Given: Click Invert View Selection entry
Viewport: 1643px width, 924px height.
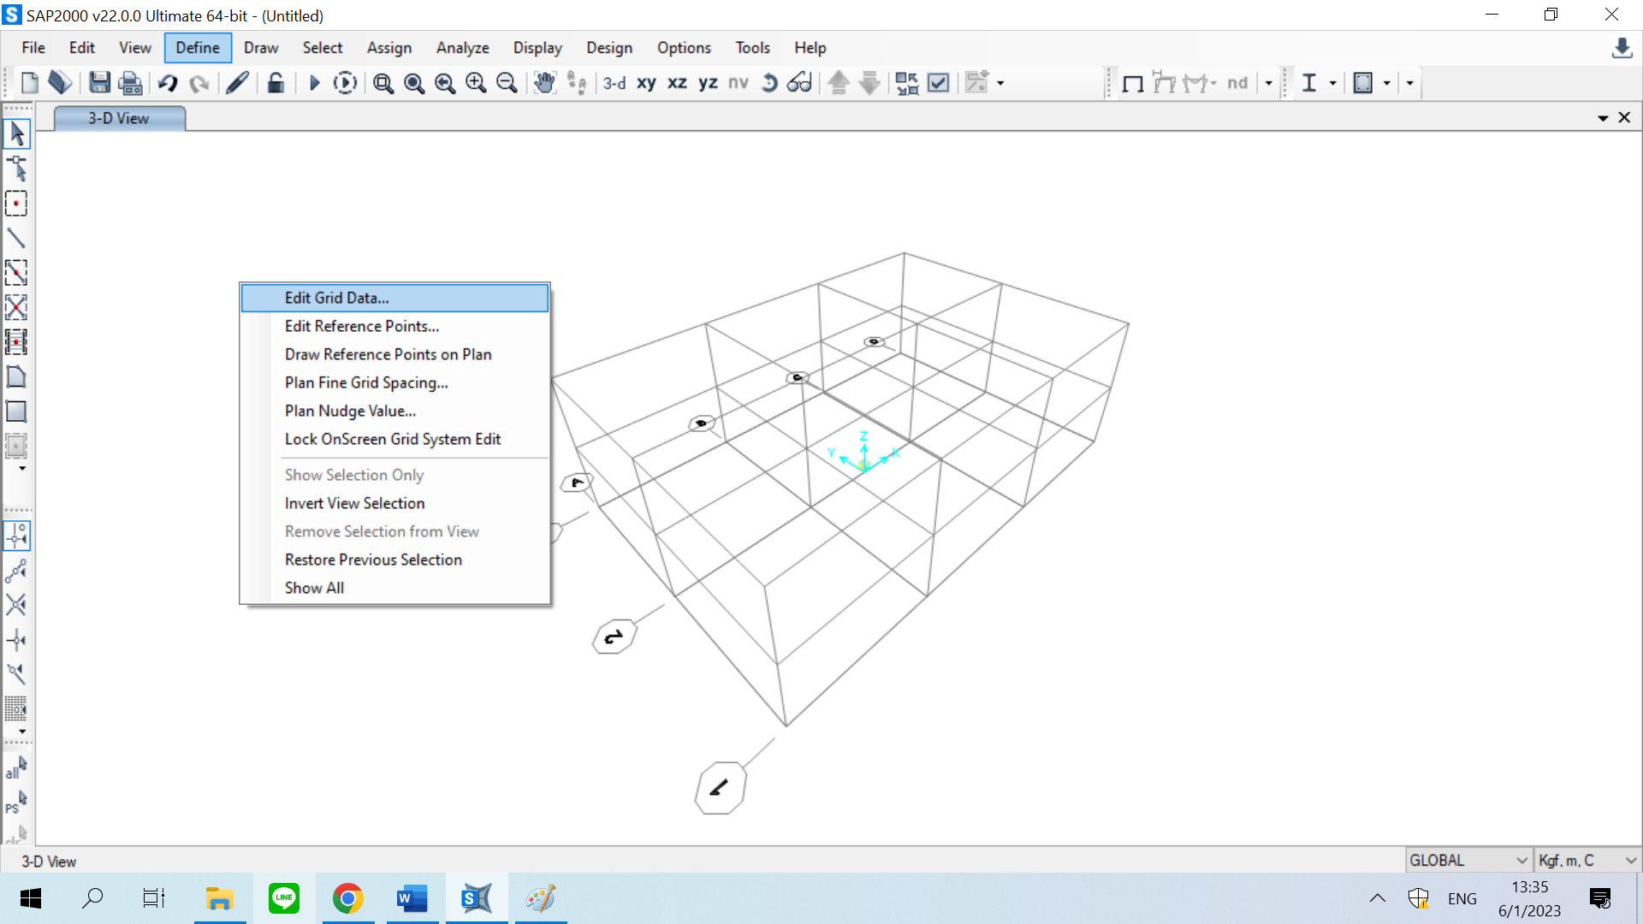Looking at the screenshot, I should pyautogui.click(x=354, y=503).
